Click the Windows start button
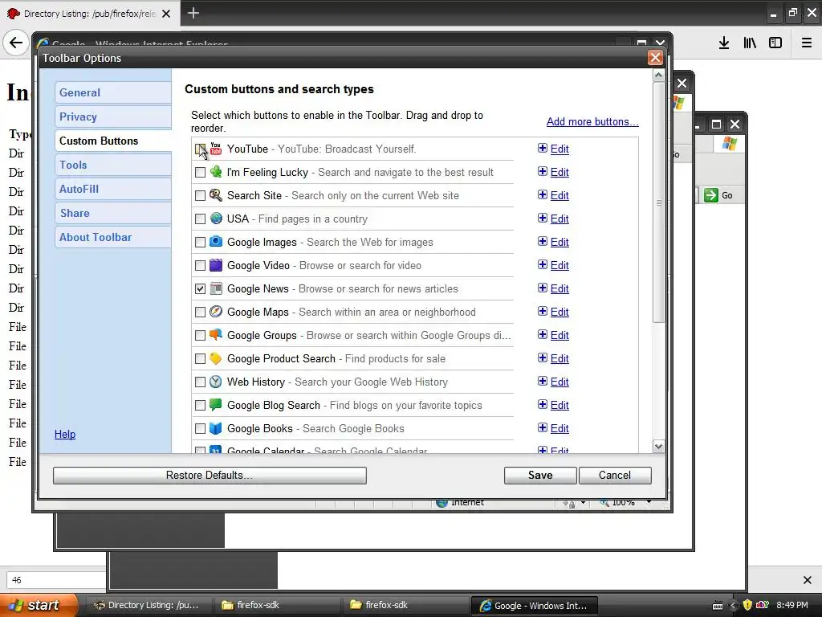Image resolution: width=822 pixels, height=617 pixels. (x=38, y=605)
